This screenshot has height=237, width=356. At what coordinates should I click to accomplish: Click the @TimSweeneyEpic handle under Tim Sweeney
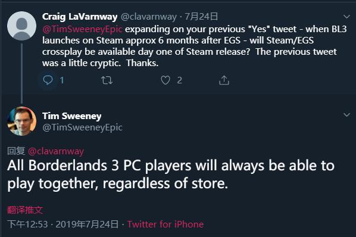[x=82, y=127]
